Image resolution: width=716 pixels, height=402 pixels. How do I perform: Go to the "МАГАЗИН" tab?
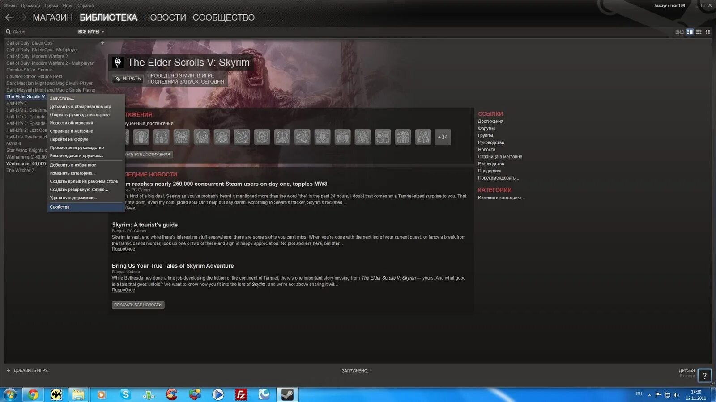tap(53, 17)
